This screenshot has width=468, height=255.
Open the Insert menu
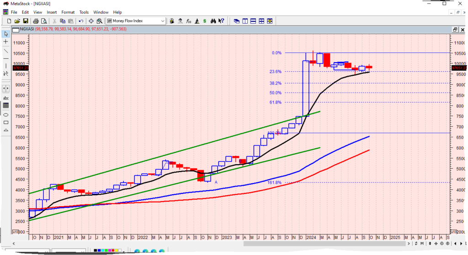point(52,12)
